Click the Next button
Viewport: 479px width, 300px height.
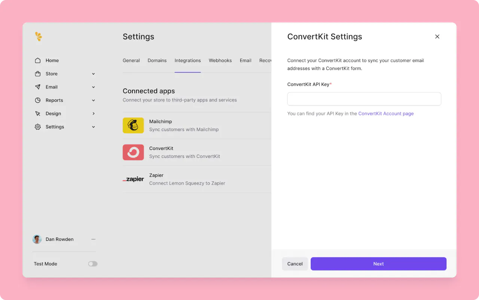(x=378, y=264)
